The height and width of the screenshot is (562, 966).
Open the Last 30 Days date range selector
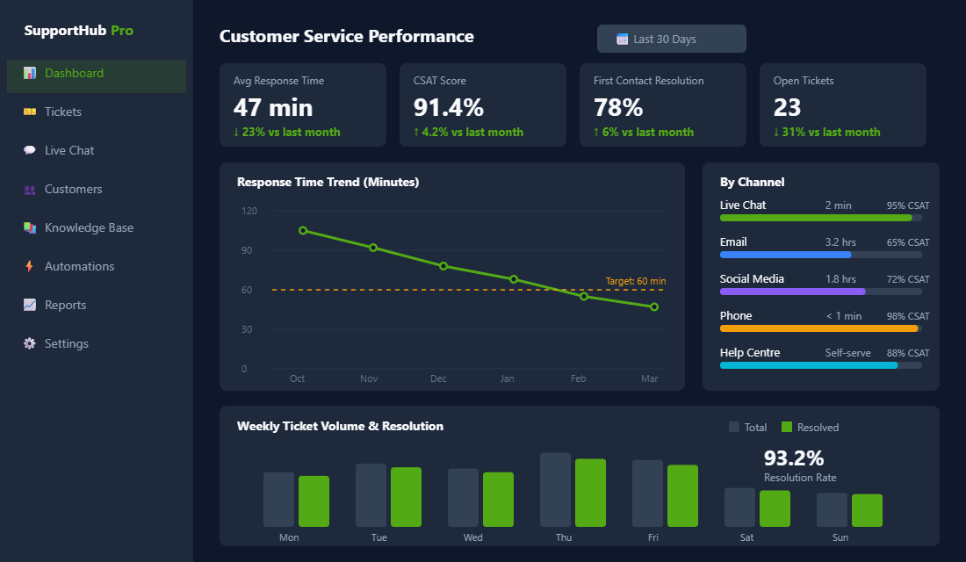point(671,39)
